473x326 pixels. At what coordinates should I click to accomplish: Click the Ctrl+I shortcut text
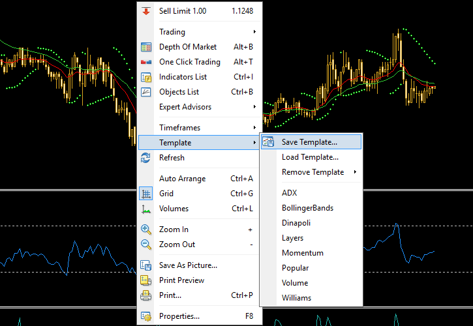tap(243, 77)
